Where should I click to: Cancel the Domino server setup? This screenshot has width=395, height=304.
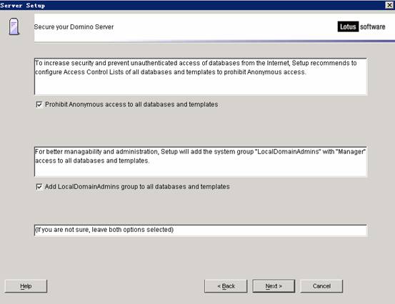tap(321, 286)
